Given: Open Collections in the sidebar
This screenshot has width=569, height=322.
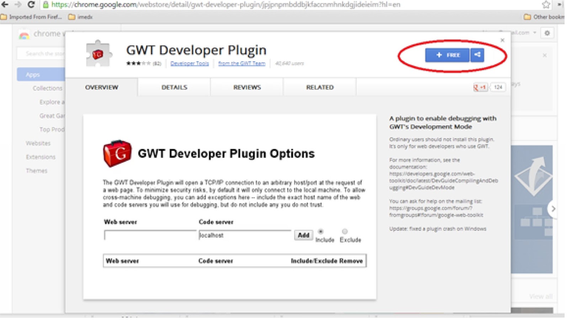Looking at the screenshot, I should coord(48,88).
